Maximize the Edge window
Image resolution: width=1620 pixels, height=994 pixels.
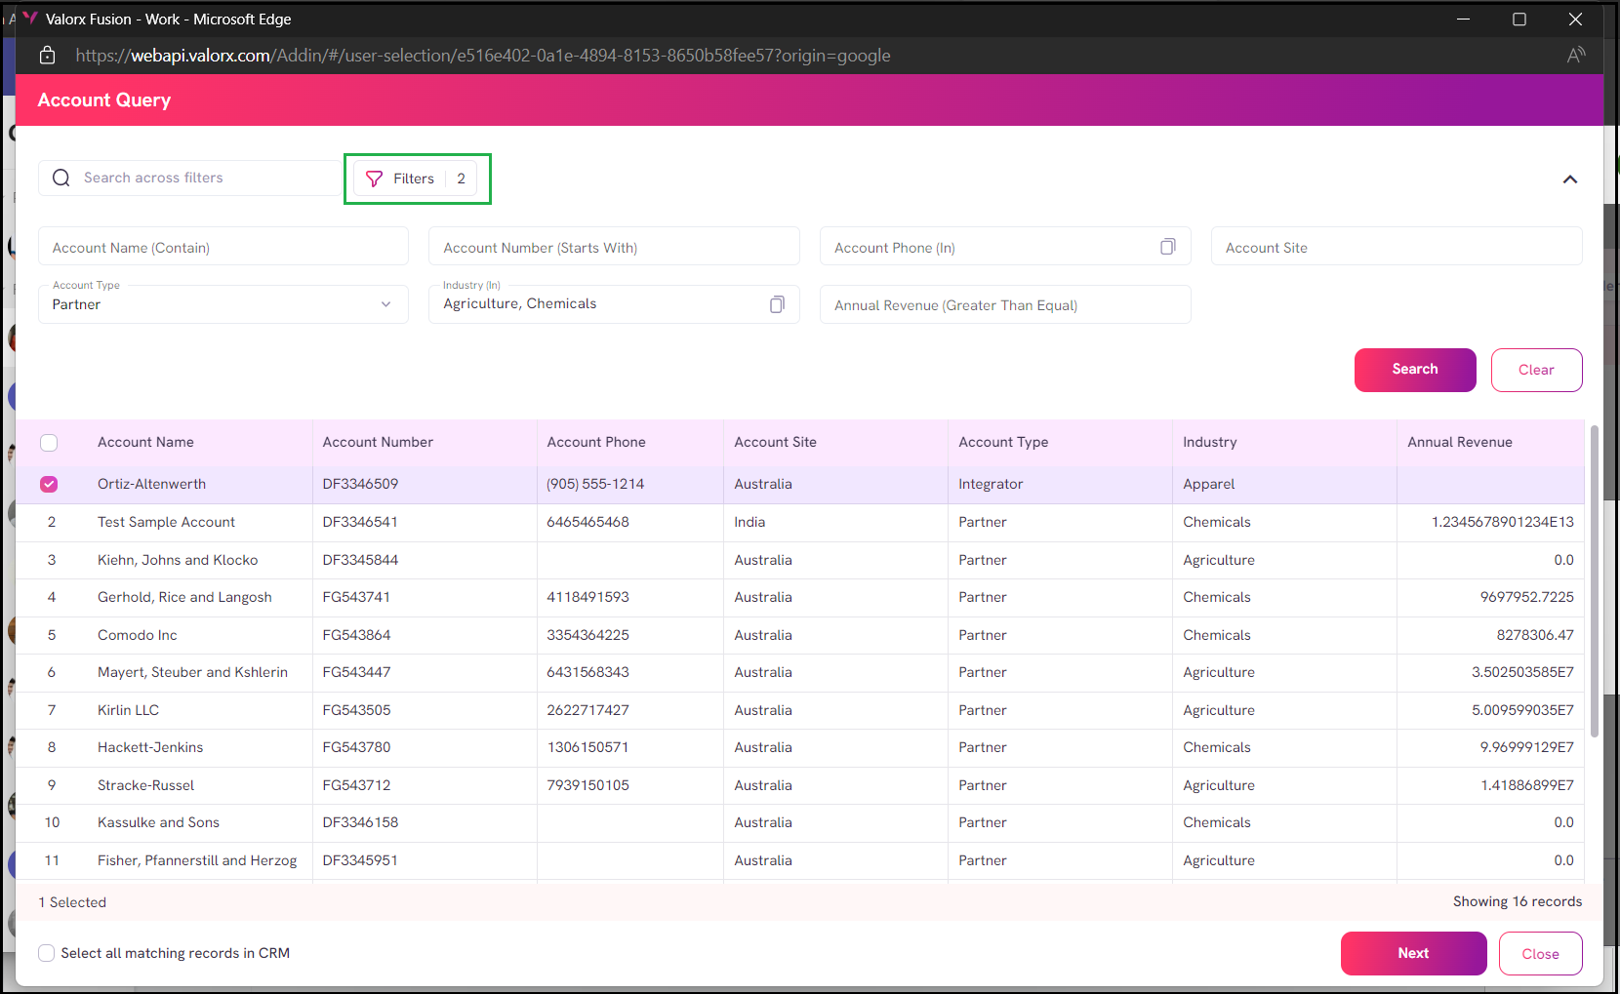point(1519,20)
